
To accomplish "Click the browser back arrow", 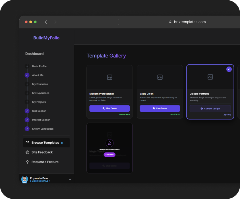I will [46, 22].
